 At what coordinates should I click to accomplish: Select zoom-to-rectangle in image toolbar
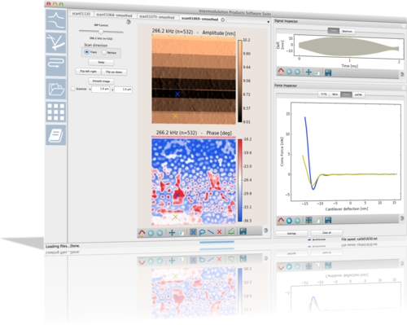(x=182, y=232)
